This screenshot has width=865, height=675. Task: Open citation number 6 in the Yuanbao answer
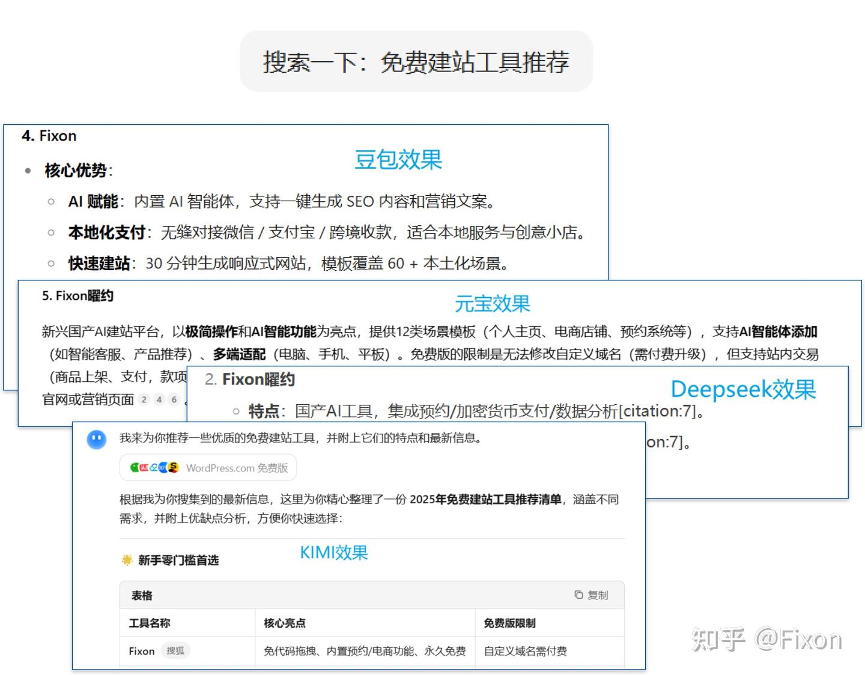point(174,399)
